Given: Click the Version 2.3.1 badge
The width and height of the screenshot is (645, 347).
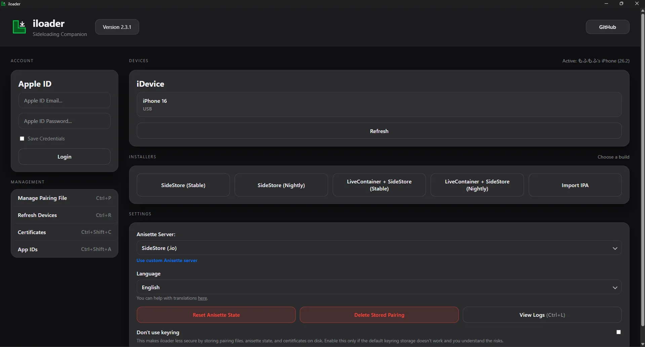Looking at the screenshot, I should (x=117, y=27).
